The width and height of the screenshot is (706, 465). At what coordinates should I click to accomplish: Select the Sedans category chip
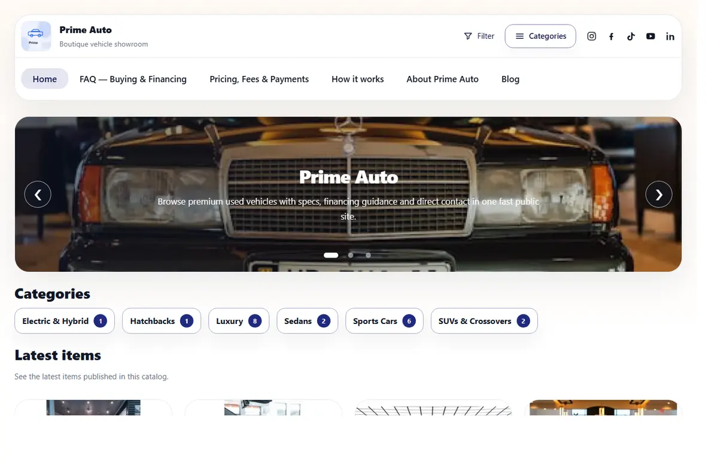307,320
